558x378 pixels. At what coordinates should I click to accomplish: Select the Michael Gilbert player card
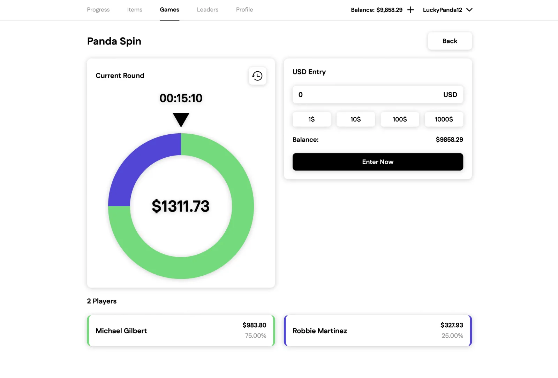click(x=181, y=331)
